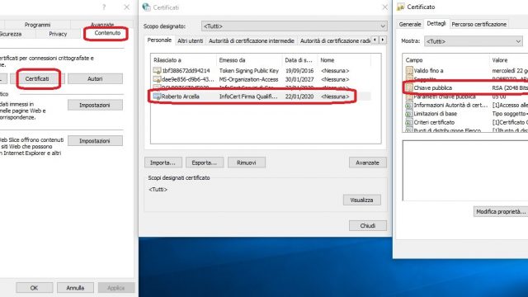This screenshot has width=528, height=297.
Task: Sort by the Rilasciato a column header
Action: coord(183,60)
